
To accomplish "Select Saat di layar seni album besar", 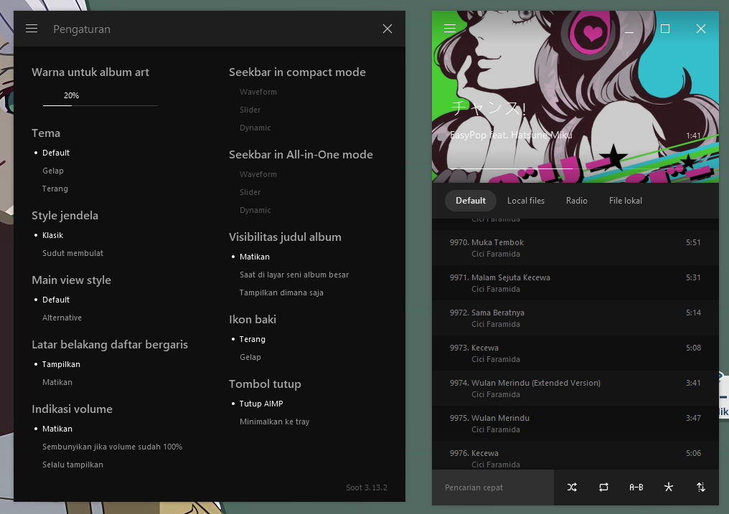I will coord(294,275).
